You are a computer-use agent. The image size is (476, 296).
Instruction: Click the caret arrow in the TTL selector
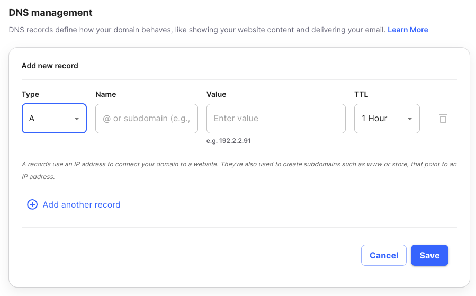click(x=409, y=119)
